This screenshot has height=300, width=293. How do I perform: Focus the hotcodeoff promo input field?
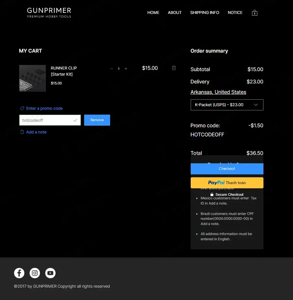[x=50, y=120]
